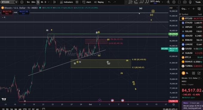
Task: Click the quick search icon
Action: pyautogui.click(x=168, y=2)
